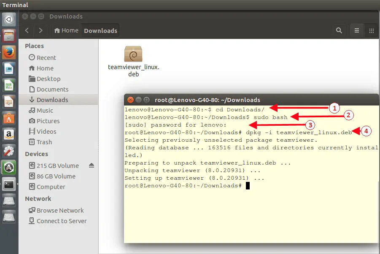Open Files manager from launcher
The width and height of the screenshot is (380, 254).
point(9,35)
